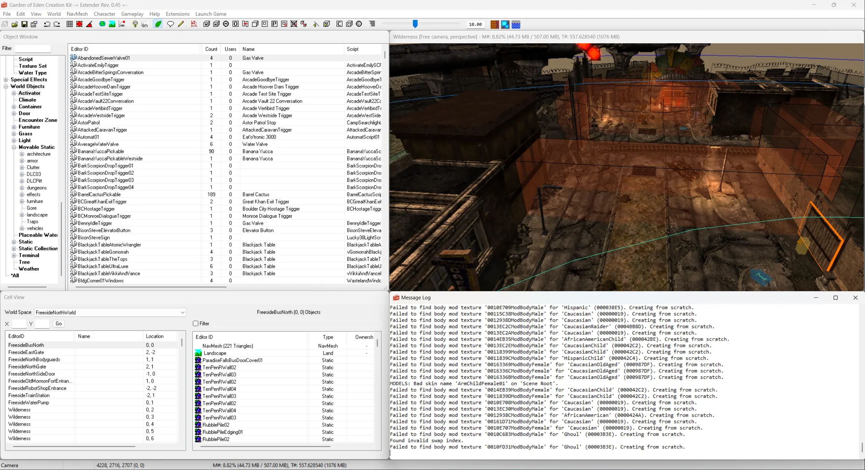Sort object list by Count column header
This screenshot has height=470, width=865.
coord(211,49)
